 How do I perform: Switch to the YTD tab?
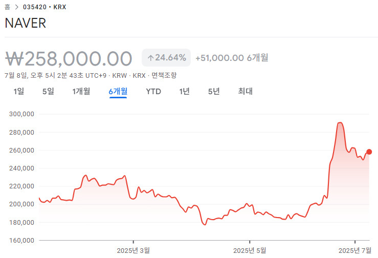pyautogui.click(x=153, y=92)
